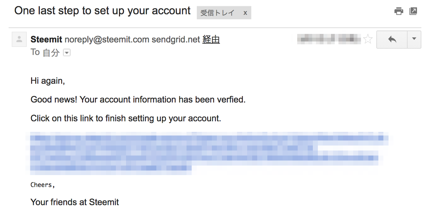Click the noreply@steemit.com address
The image size is (429, 216).
coord(107,40)
